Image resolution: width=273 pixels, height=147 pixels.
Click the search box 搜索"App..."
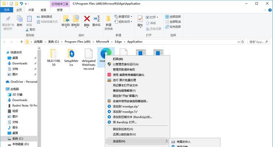[258, 42]
